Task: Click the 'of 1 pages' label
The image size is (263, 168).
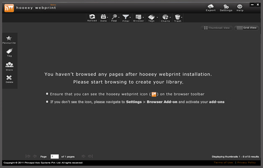Action: pyautogui.click(x=68, y=157)
